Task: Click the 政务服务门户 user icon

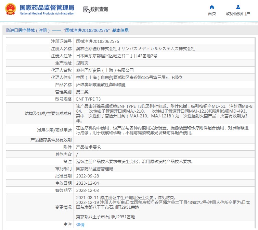Action: (x=238, y=7)
